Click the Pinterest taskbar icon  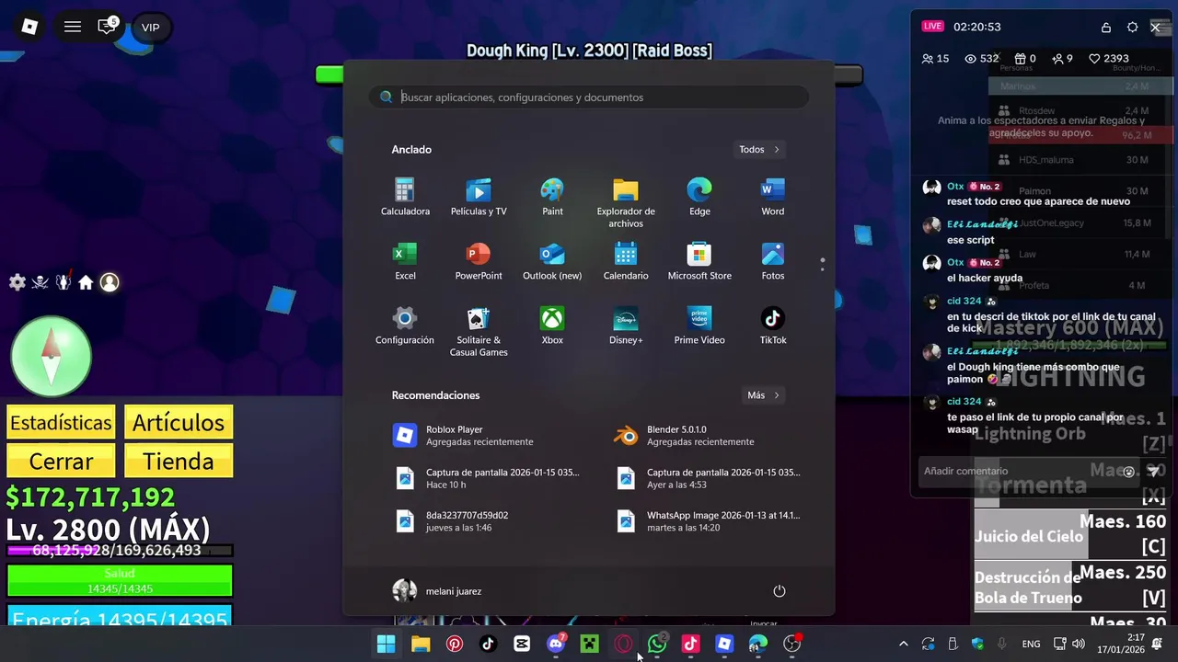455,644
